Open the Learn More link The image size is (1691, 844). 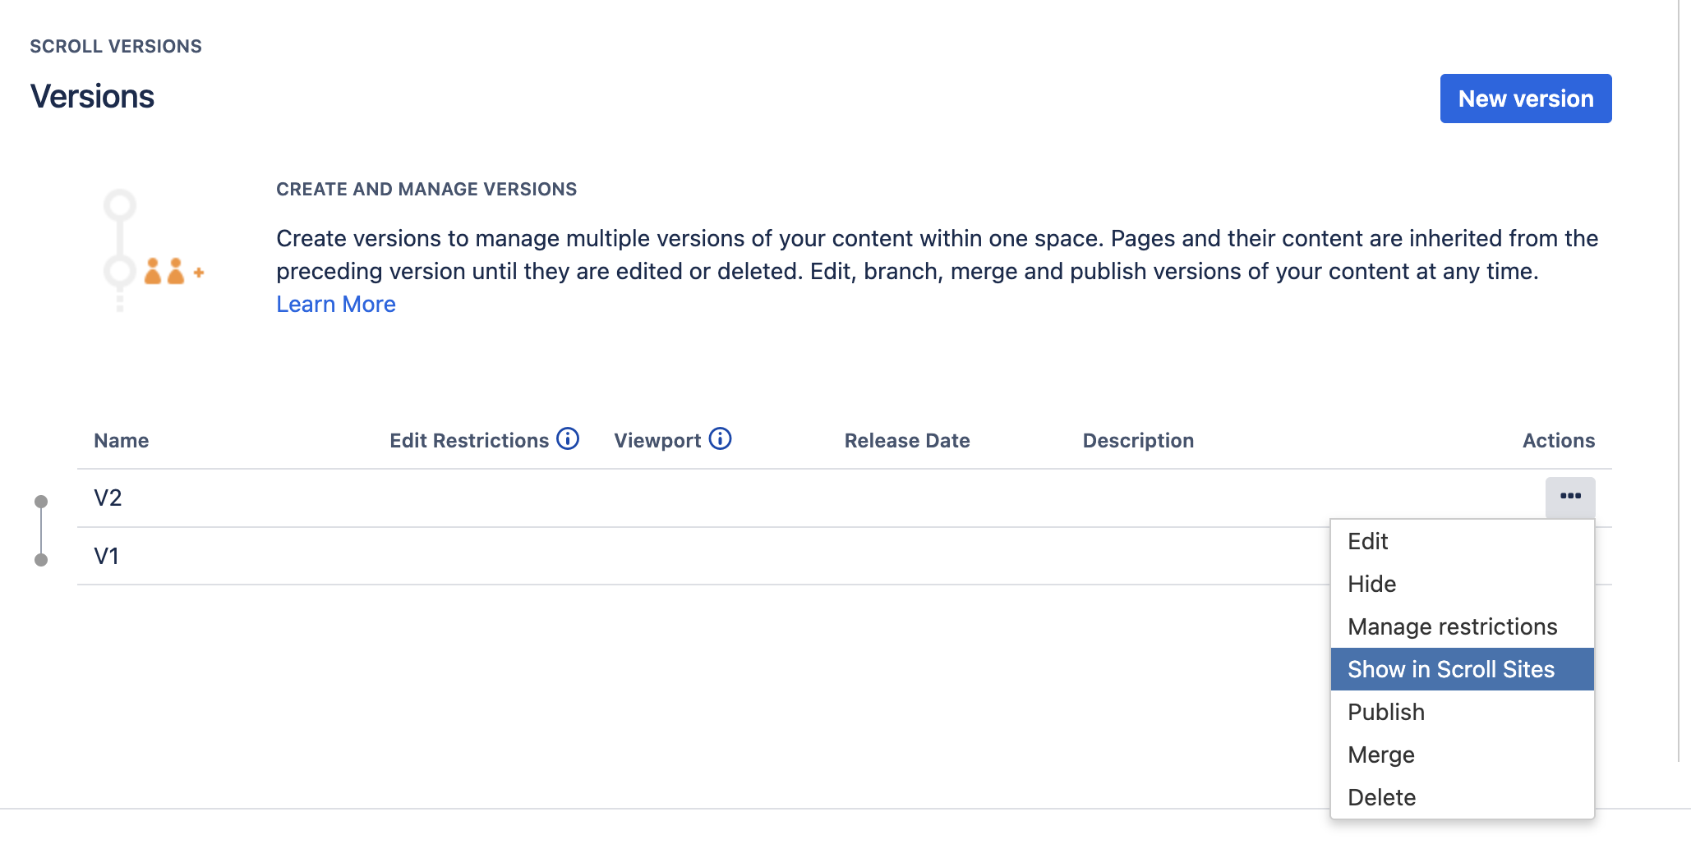335,305
